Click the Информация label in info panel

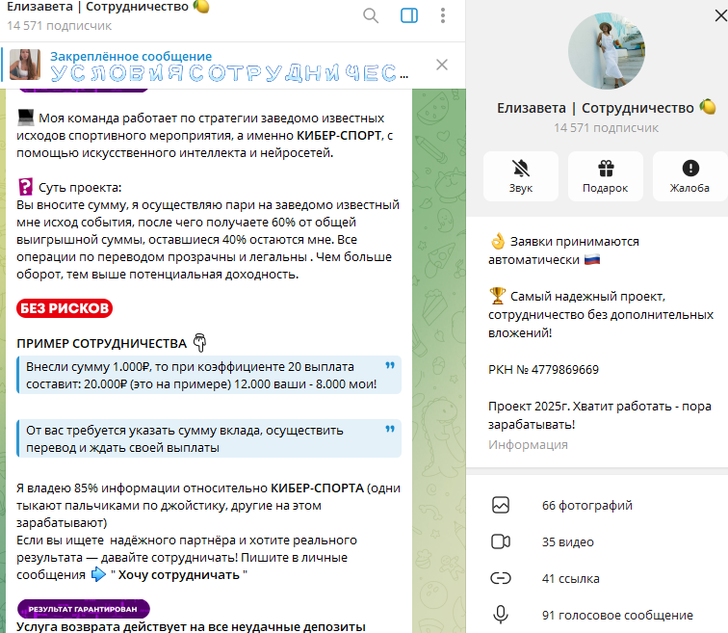(528, 445)
